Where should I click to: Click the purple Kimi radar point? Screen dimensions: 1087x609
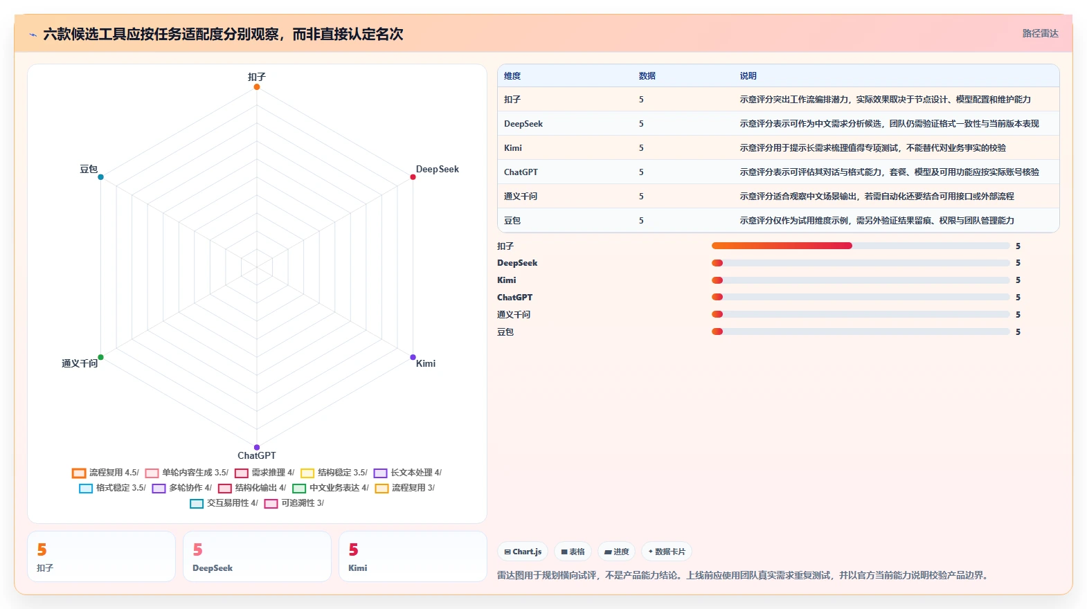413,357
